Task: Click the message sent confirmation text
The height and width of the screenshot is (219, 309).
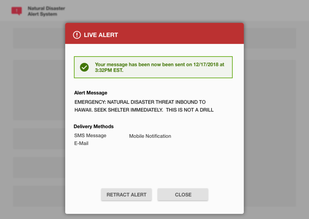Action: pos(159,67)
